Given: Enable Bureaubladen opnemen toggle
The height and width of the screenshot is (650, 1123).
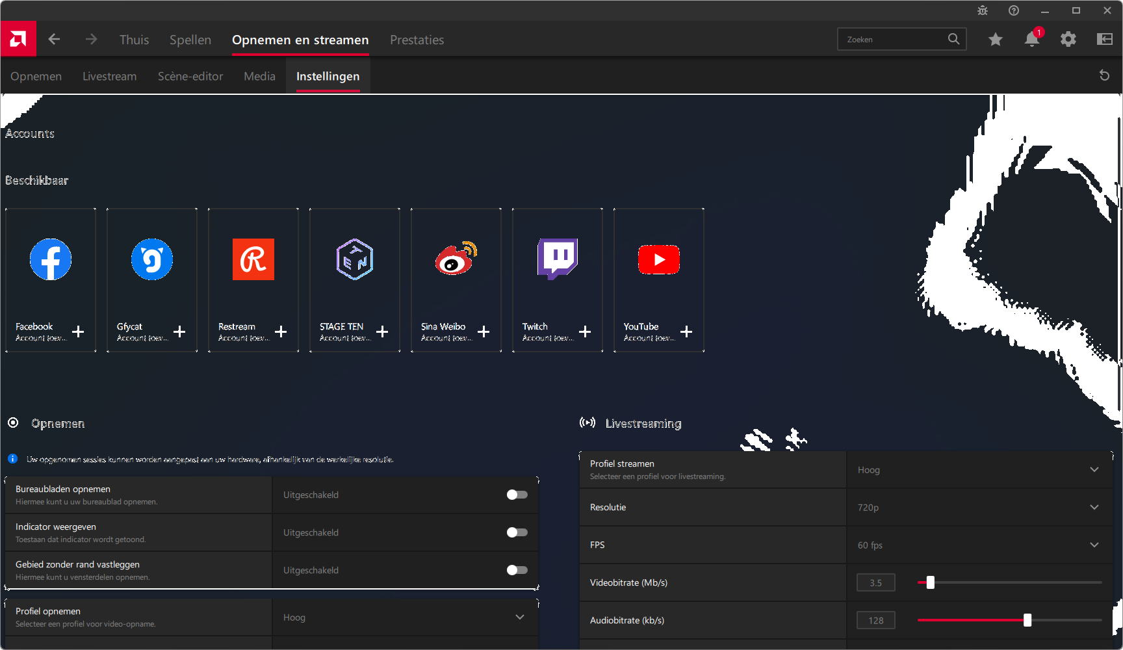Looking at the screenshot, I should click(517, 495).
